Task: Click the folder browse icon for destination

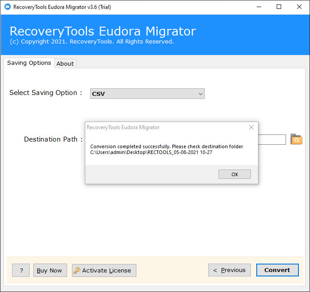Action: (296, 139)
